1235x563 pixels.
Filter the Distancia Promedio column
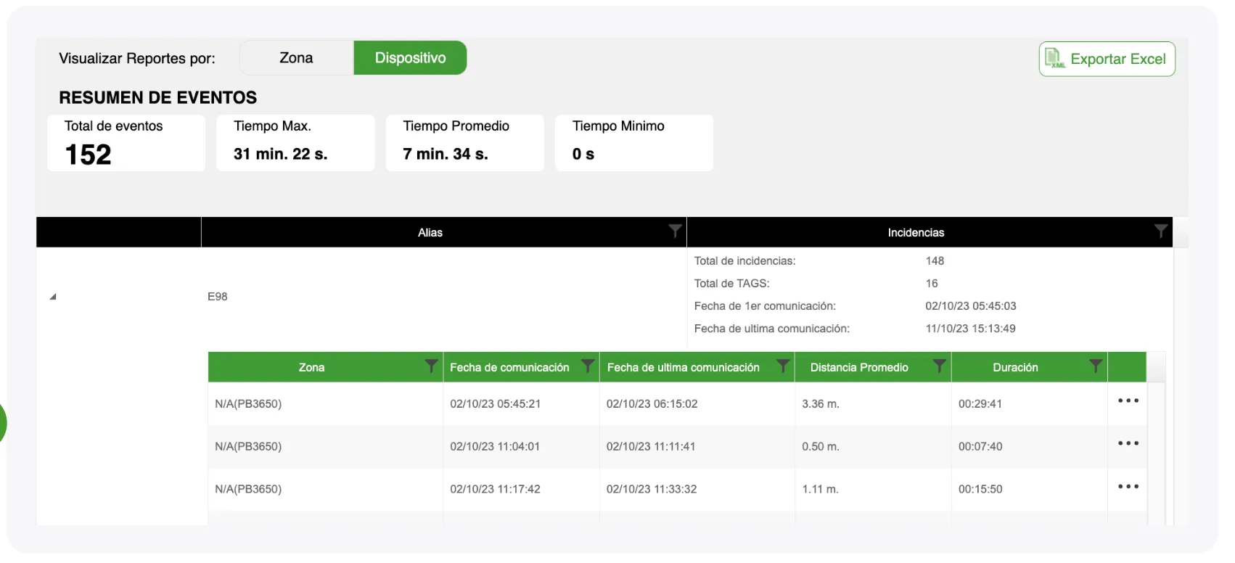pos(939,366)
